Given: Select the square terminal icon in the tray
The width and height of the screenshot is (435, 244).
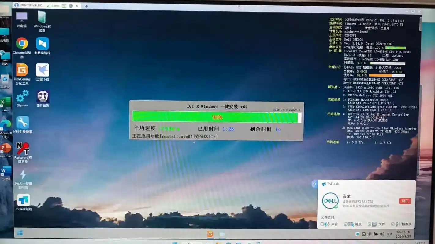Looking at the screenshot, I should click(363, 234).
